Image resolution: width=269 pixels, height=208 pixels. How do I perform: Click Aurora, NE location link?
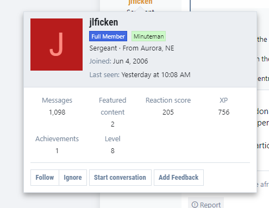[158, 48]
